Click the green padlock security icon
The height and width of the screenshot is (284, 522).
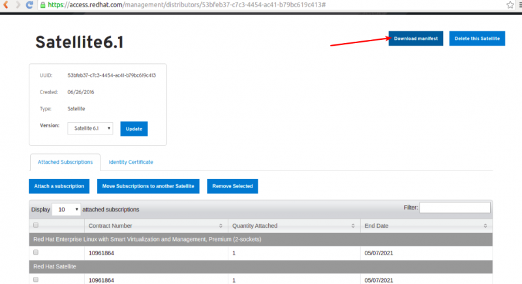pos(42,5)
